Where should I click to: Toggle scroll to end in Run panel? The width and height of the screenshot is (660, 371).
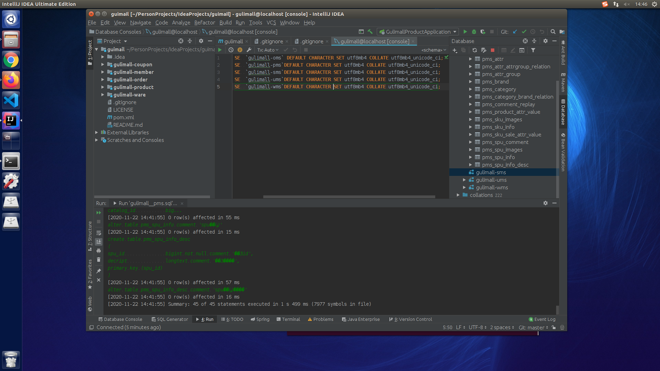coord(99,242)
